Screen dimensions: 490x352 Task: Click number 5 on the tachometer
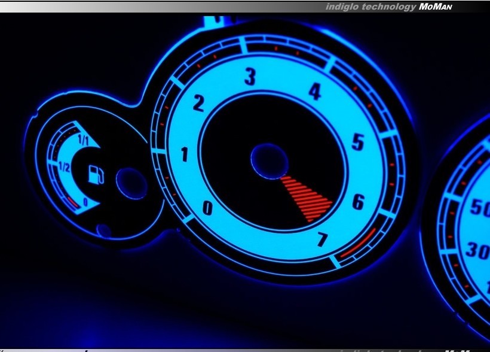click(357, 142)
